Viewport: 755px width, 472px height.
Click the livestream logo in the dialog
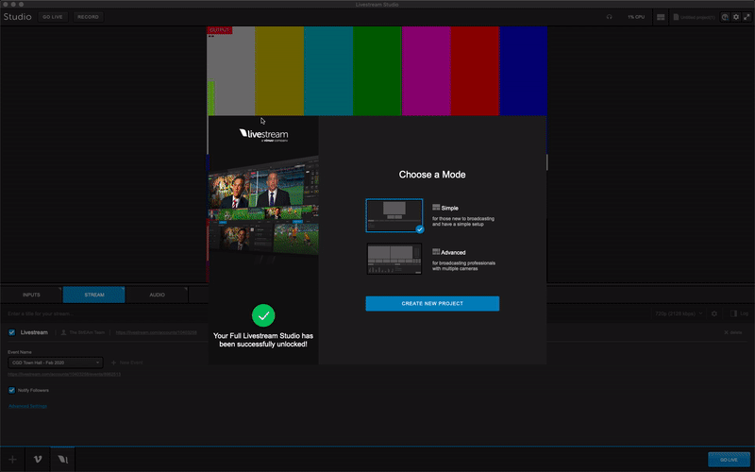(x=263, y=134)
